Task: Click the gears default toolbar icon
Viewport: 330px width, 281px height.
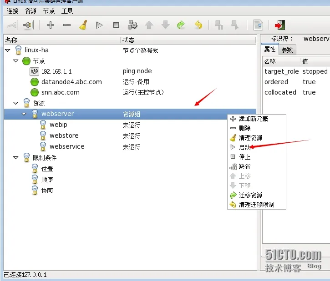Action: click(x=132, y=25)
